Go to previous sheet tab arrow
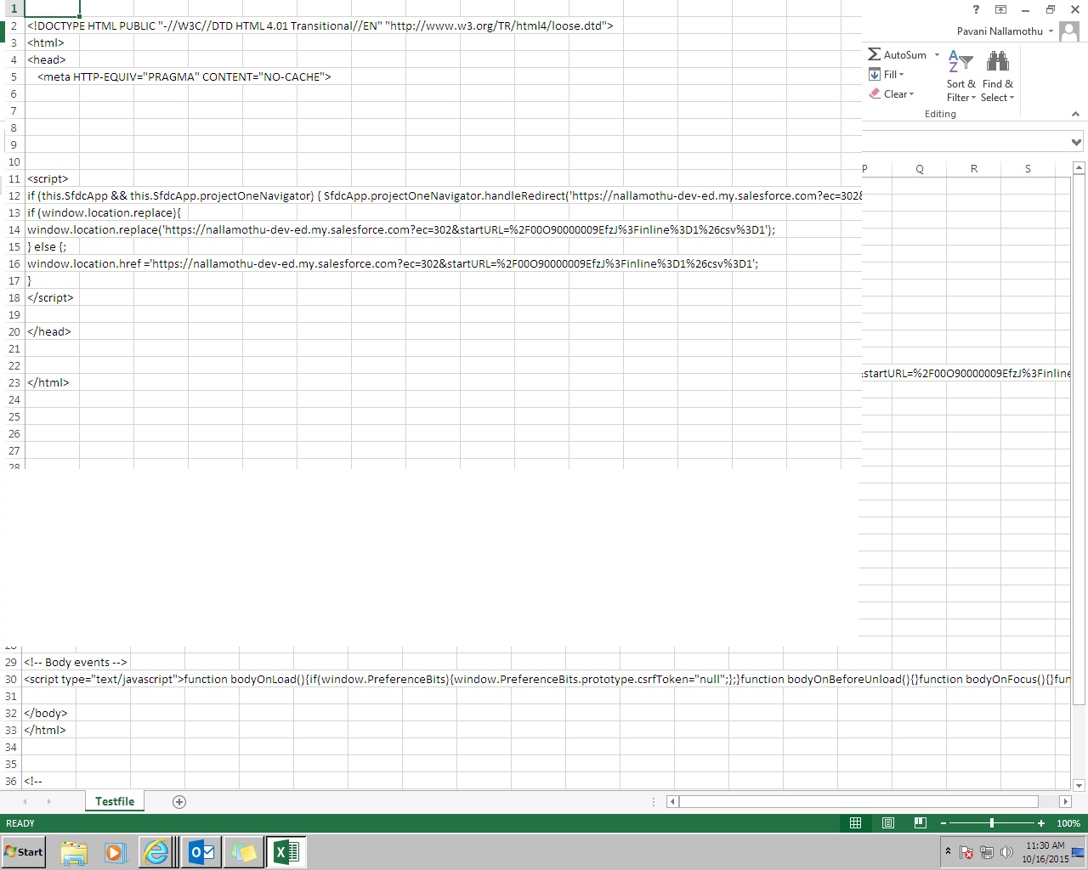Screen dimensions: 1088x870 [x=25, y=802]
